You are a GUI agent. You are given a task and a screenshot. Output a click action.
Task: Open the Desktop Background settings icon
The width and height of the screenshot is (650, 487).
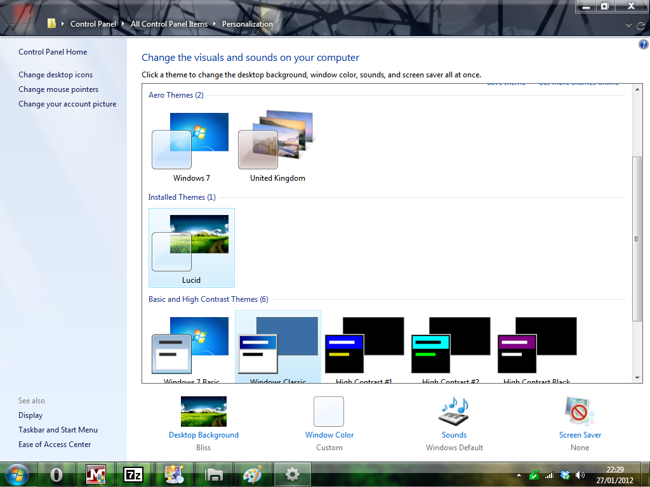point(204,411)
